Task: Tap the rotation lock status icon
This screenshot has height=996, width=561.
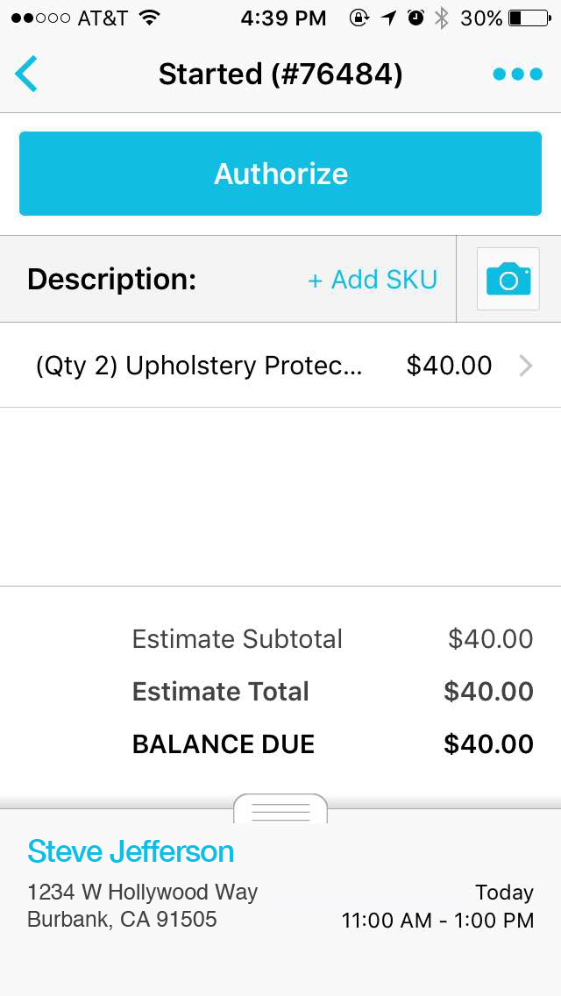Action: pyautogui.click(x=359, y=18)
